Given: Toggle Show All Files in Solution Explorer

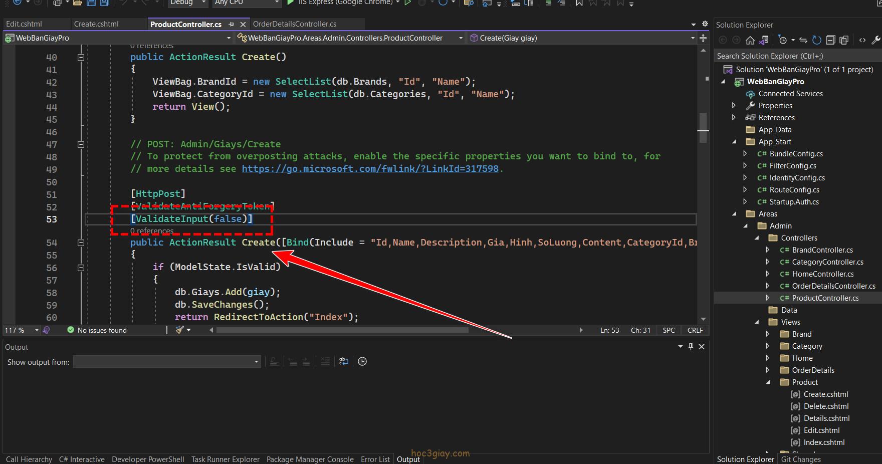Looking at the screenshot, I should click(x=844, y=40).
